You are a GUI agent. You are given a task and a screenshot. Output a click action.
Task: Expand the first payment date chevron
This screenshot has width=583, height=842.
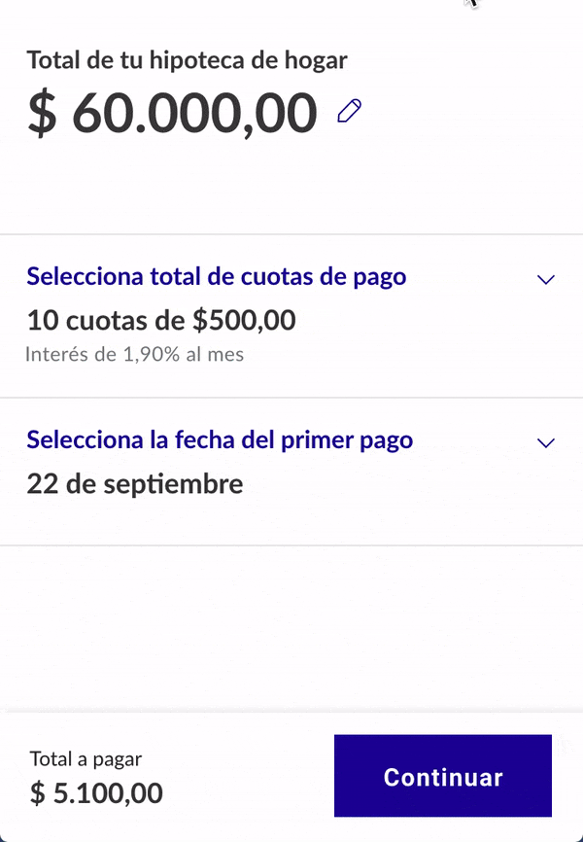click(546, 443)
